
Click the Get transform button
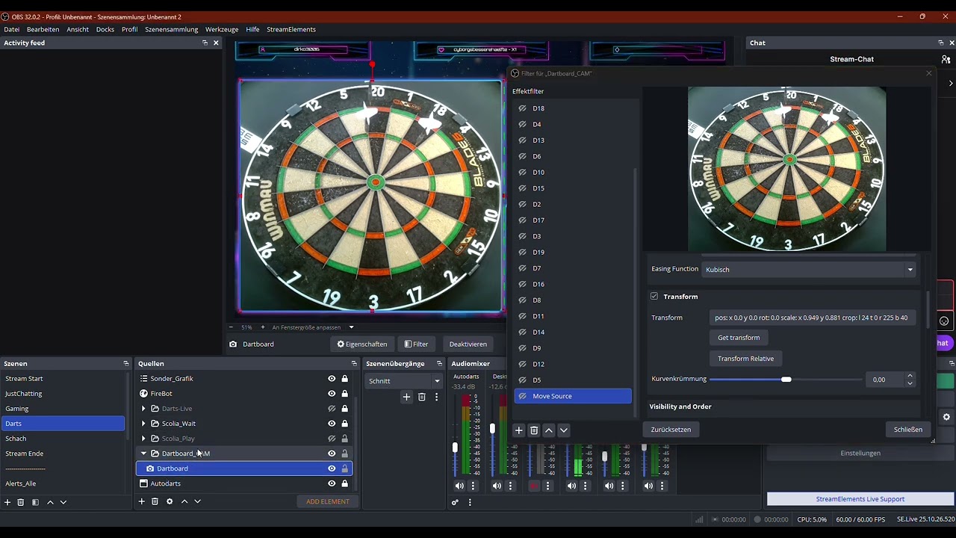[739, 338]
